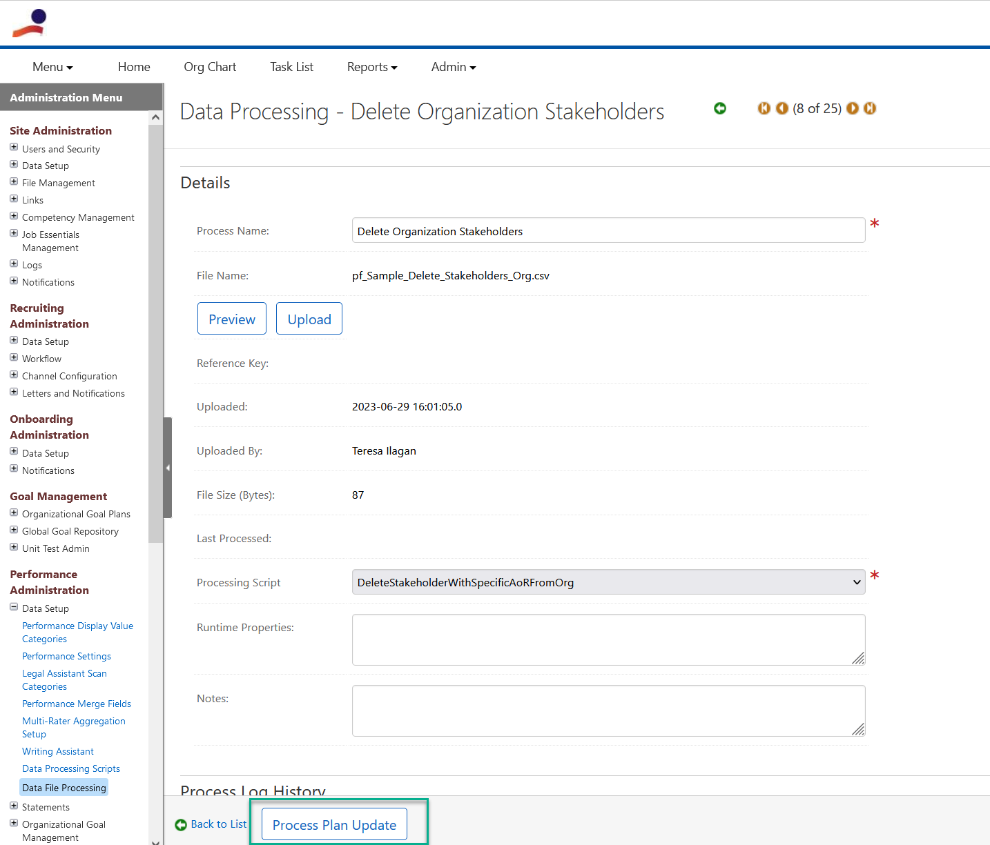Image resolution: width=990 pixels, height=845 pixels.
Task: Click Back to List link
Action: point(218,824)
